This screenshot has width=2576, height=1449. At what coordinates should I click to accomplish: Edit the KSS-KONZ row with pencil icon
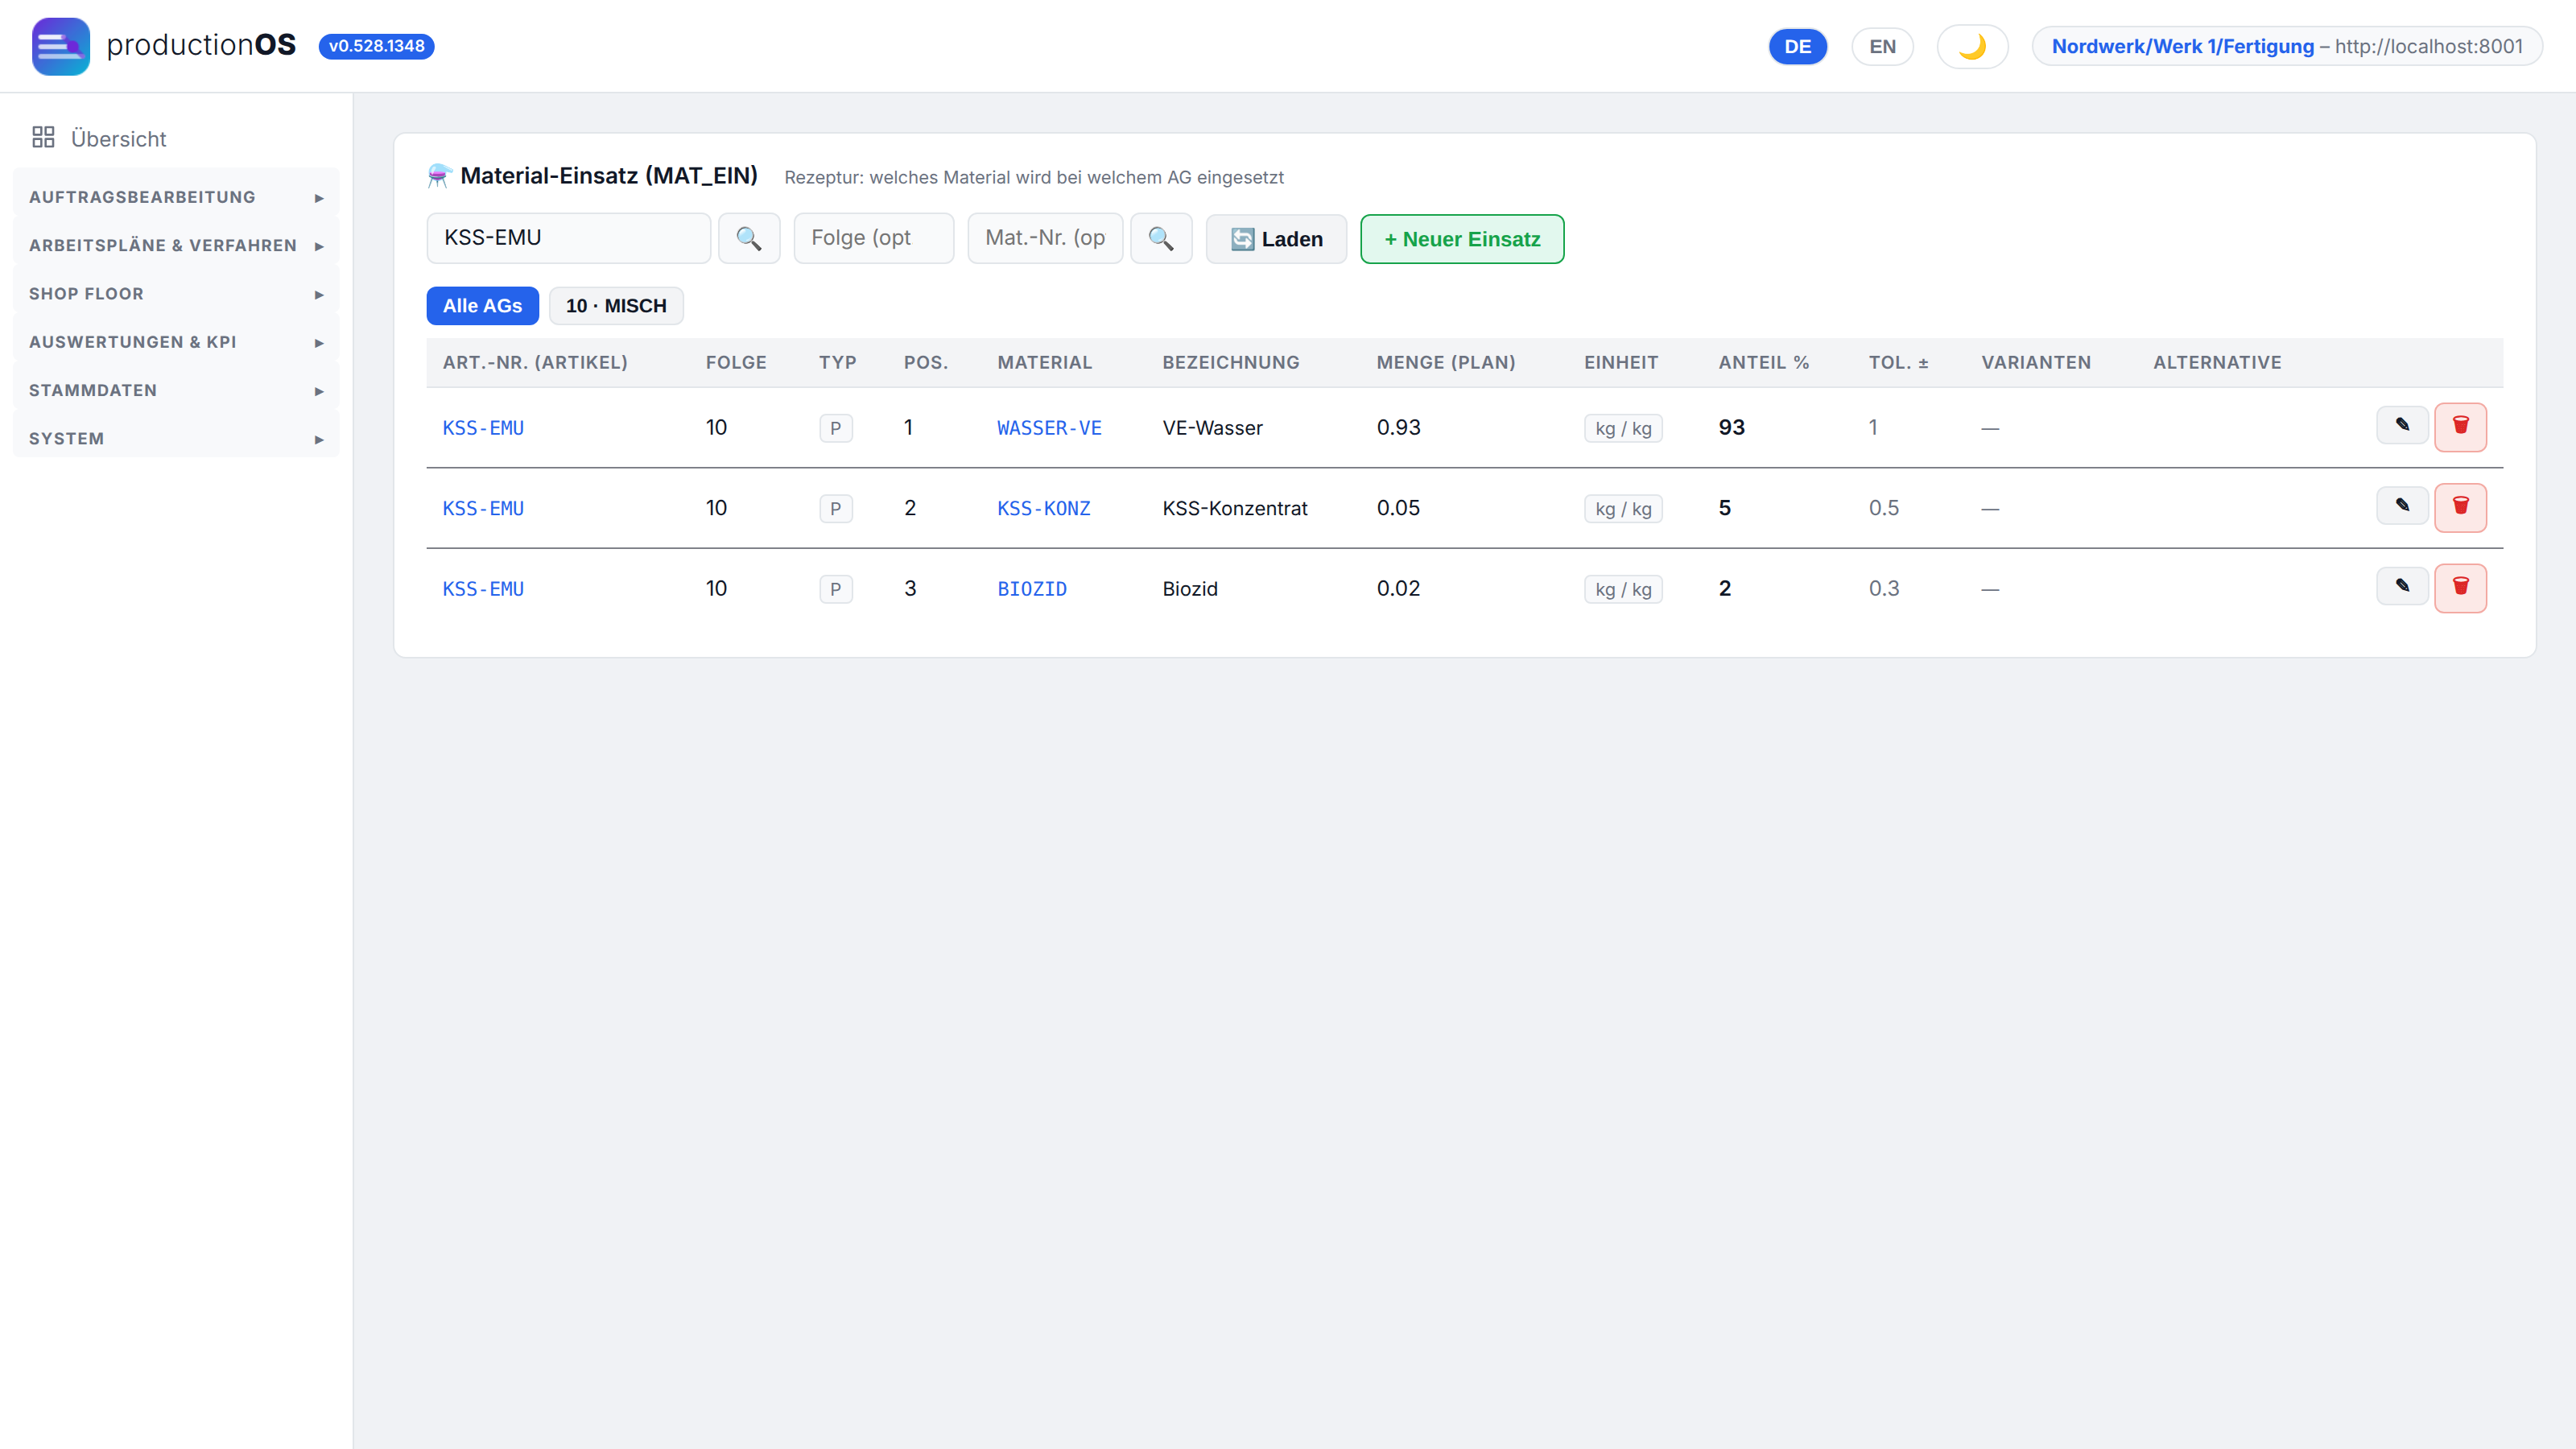point(2402,506)
